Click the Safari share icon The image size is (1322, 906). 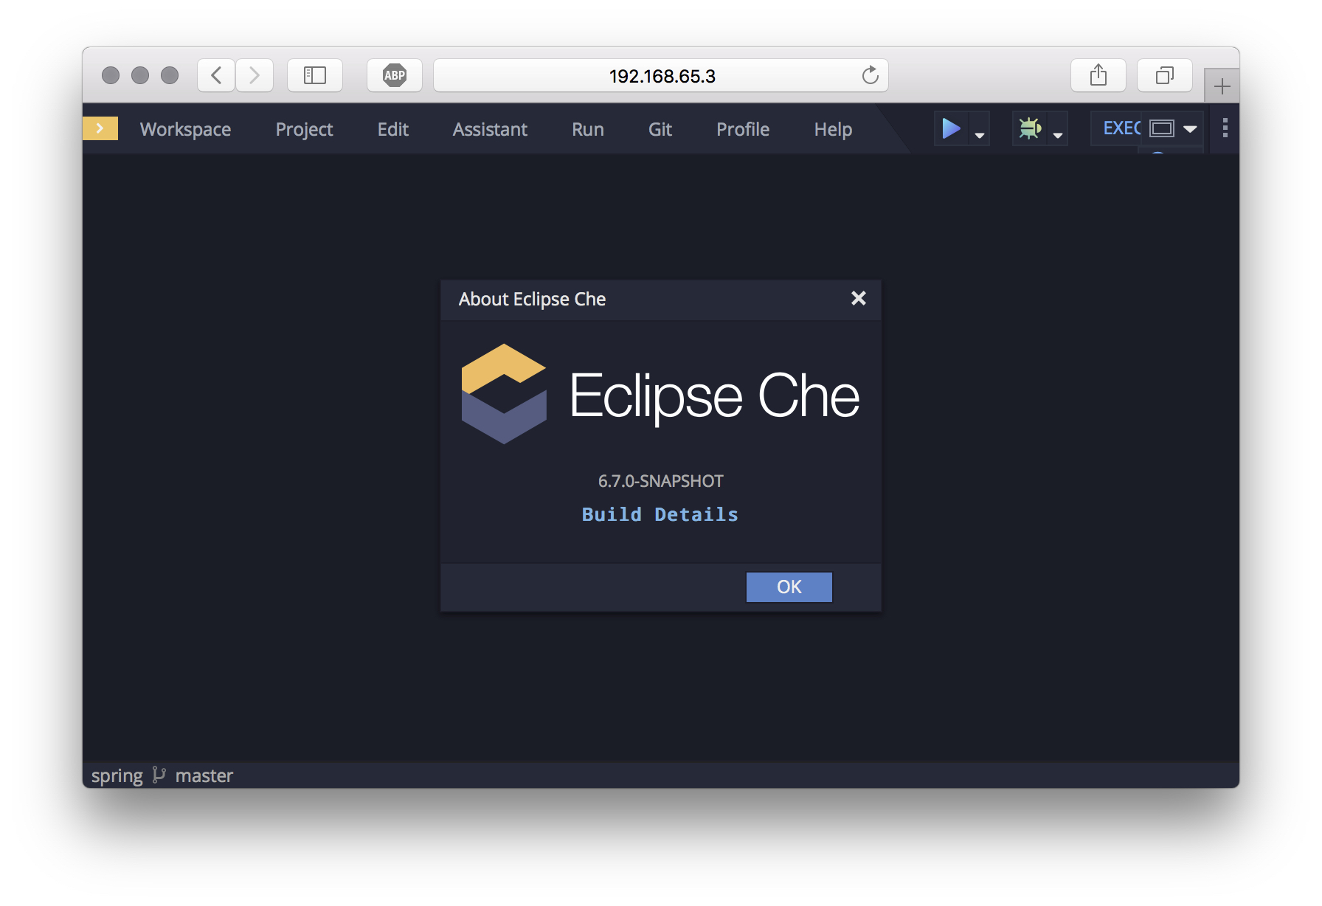point(1098,75)
